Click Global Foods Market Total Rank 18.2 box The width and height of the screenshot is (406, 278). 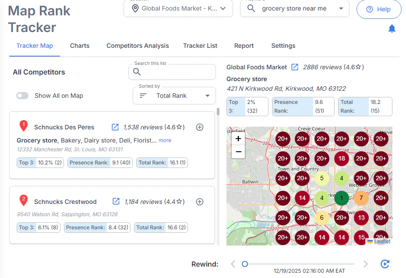(x=365, y=107)
